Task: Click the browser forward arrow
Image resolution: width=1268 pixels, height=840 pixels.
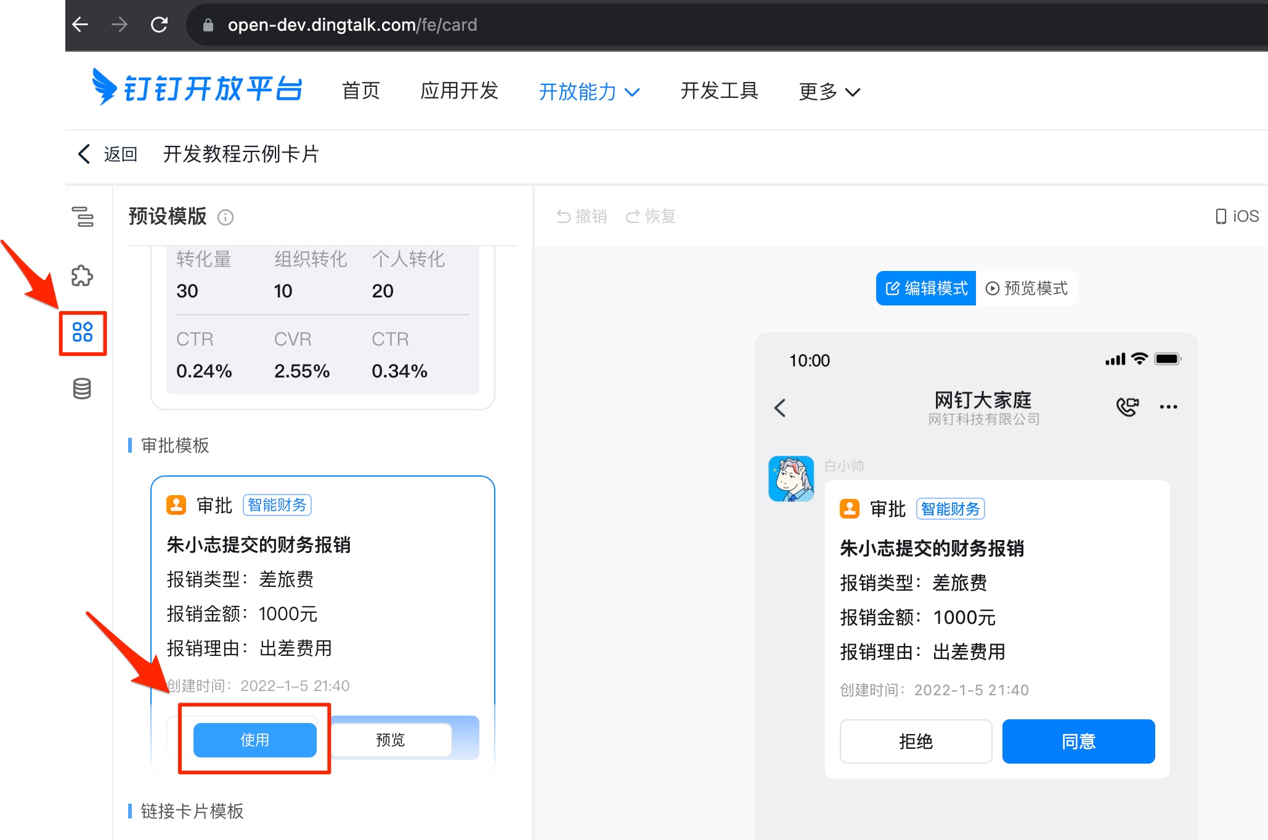Action: click(120, 25)
